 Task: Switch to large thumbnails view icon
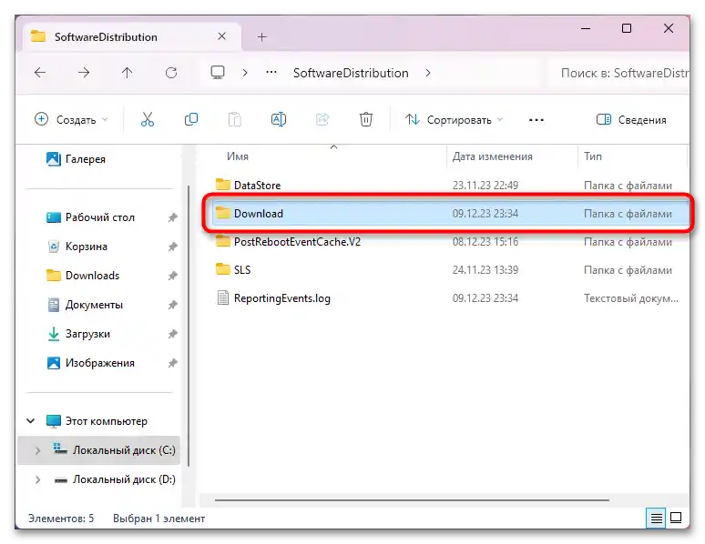pyautogui.click(x=676, y=518)
